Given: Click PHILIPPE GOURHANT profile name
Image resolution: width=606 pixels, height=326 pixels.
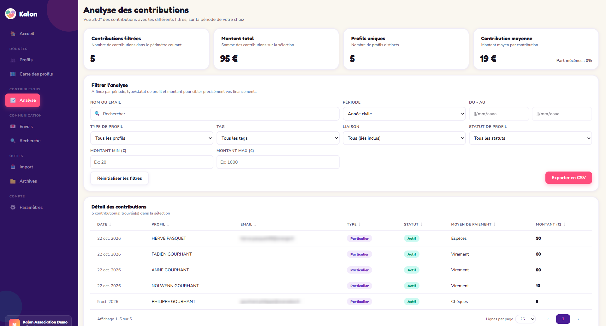Looking at the screenshot, I should (x=173, y=302).
